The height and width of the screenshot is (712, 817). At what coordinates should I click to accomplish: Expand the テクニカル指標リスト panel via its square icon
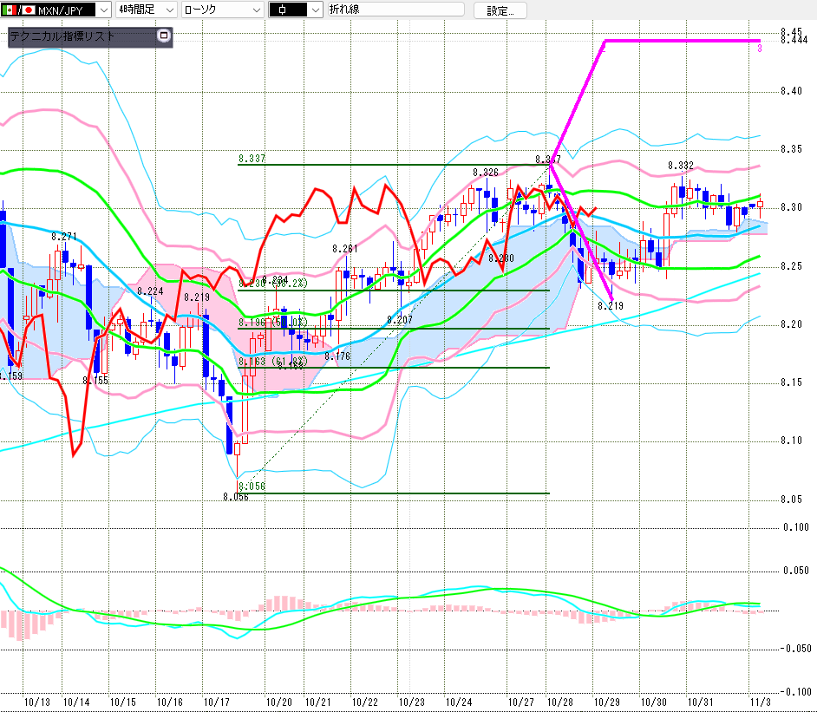click(164, 36)
